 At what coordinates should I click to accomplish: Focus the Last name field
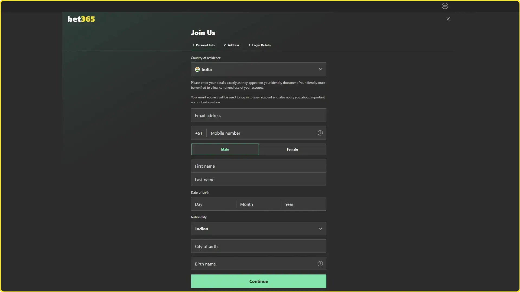coord(258,180)
